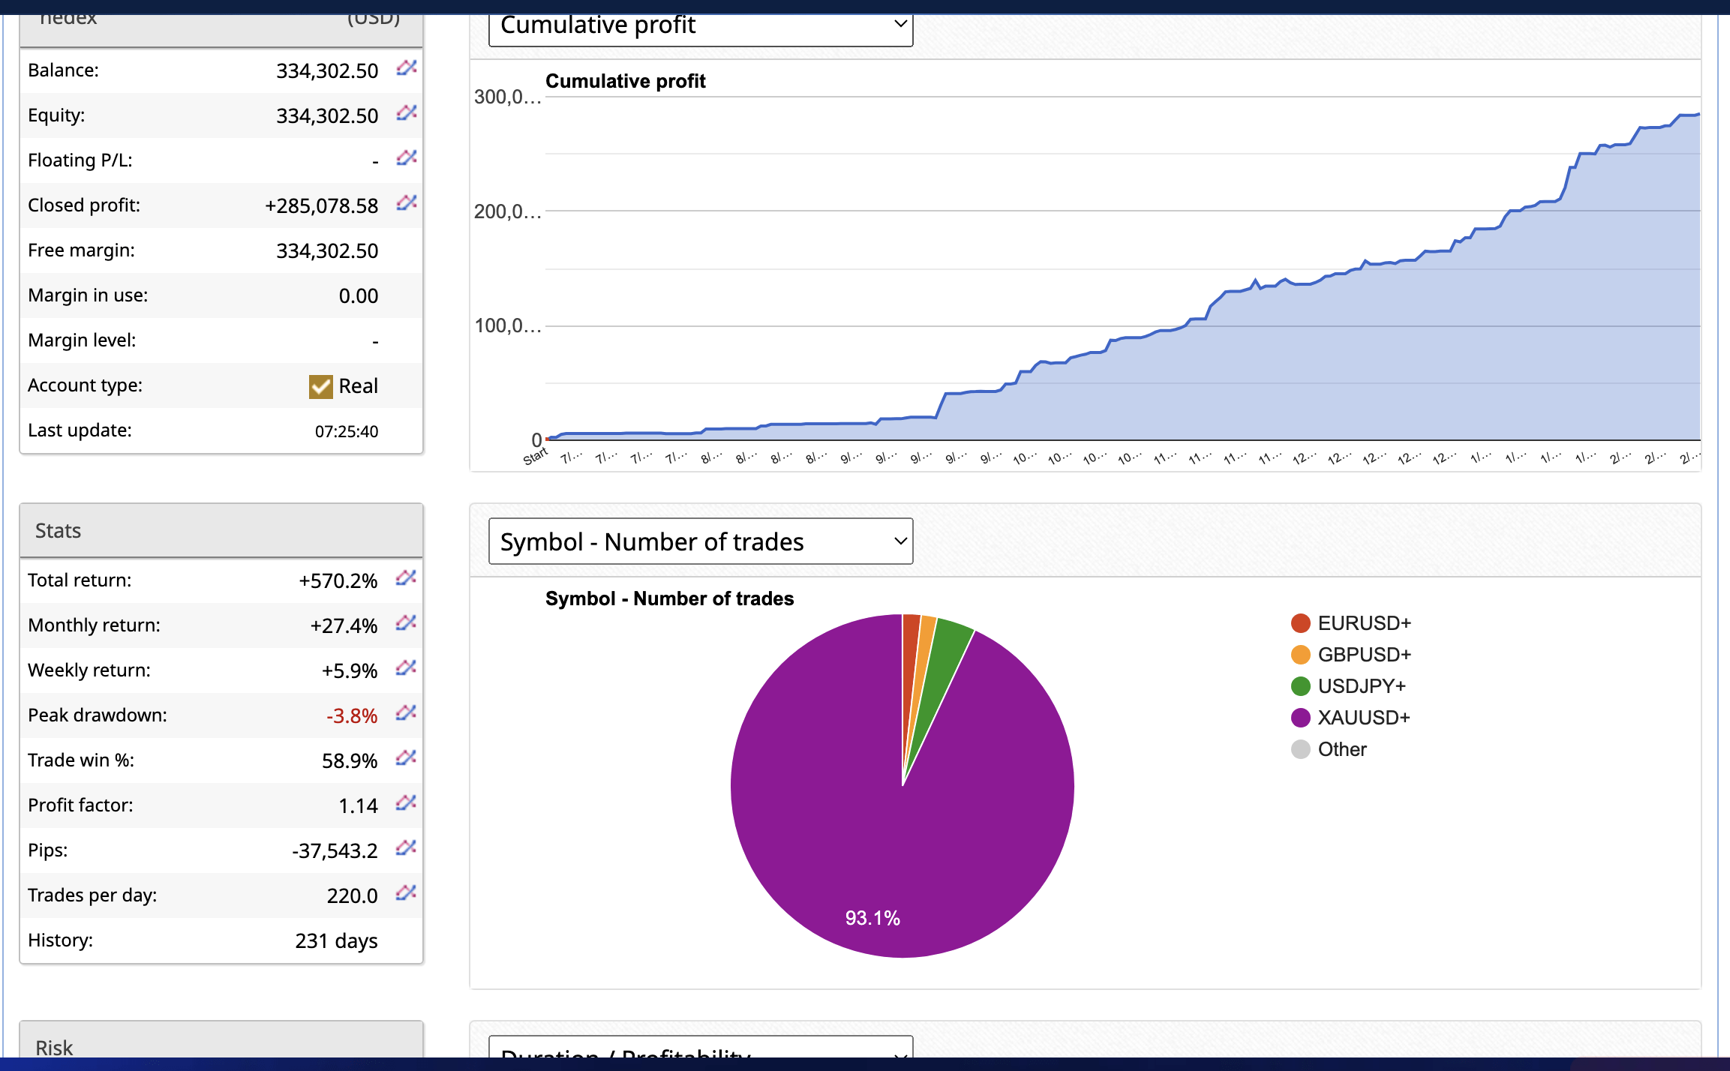Click Closed profit chart icon
This screenshot has width=1730, height=1071.
click(406, 203)
